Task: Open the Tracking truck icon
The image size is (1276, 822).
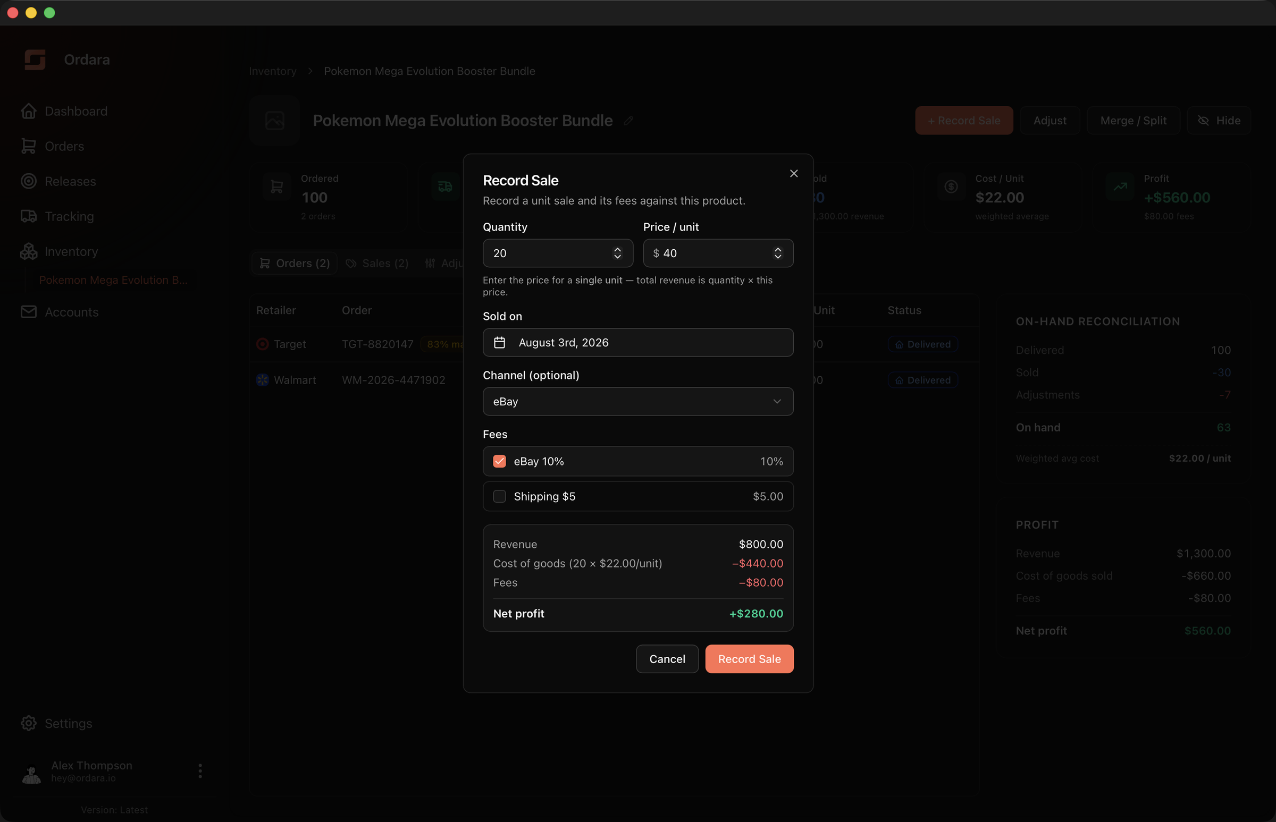Action: [29, 216]
